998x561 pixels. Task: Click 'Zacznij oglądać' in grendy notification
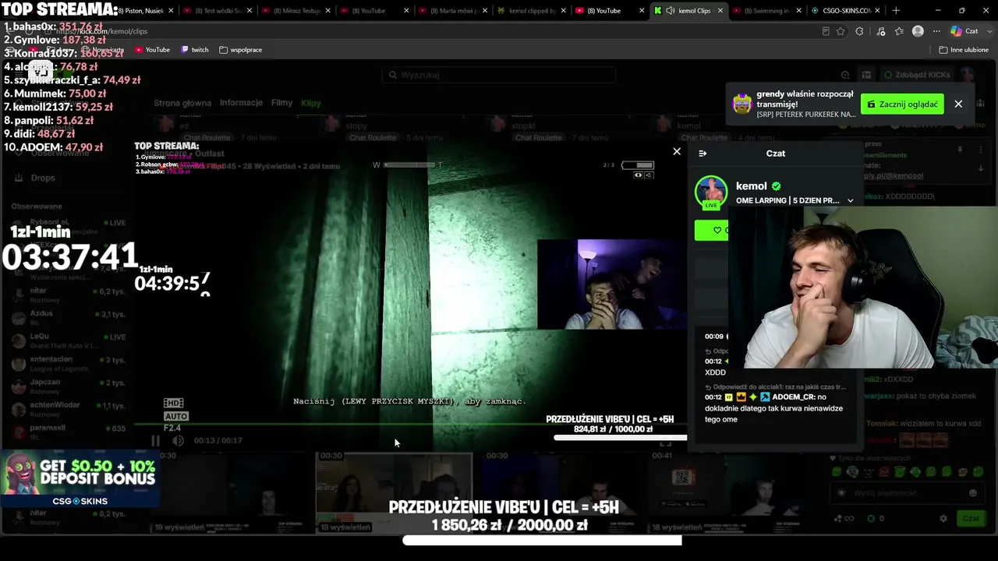coord(902,104)
